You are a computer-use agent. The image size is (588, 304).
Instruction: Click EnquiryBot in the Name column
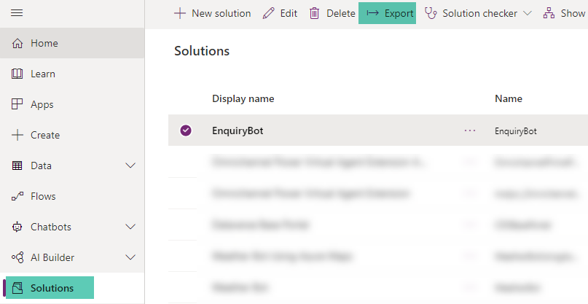tap(516, 131)
